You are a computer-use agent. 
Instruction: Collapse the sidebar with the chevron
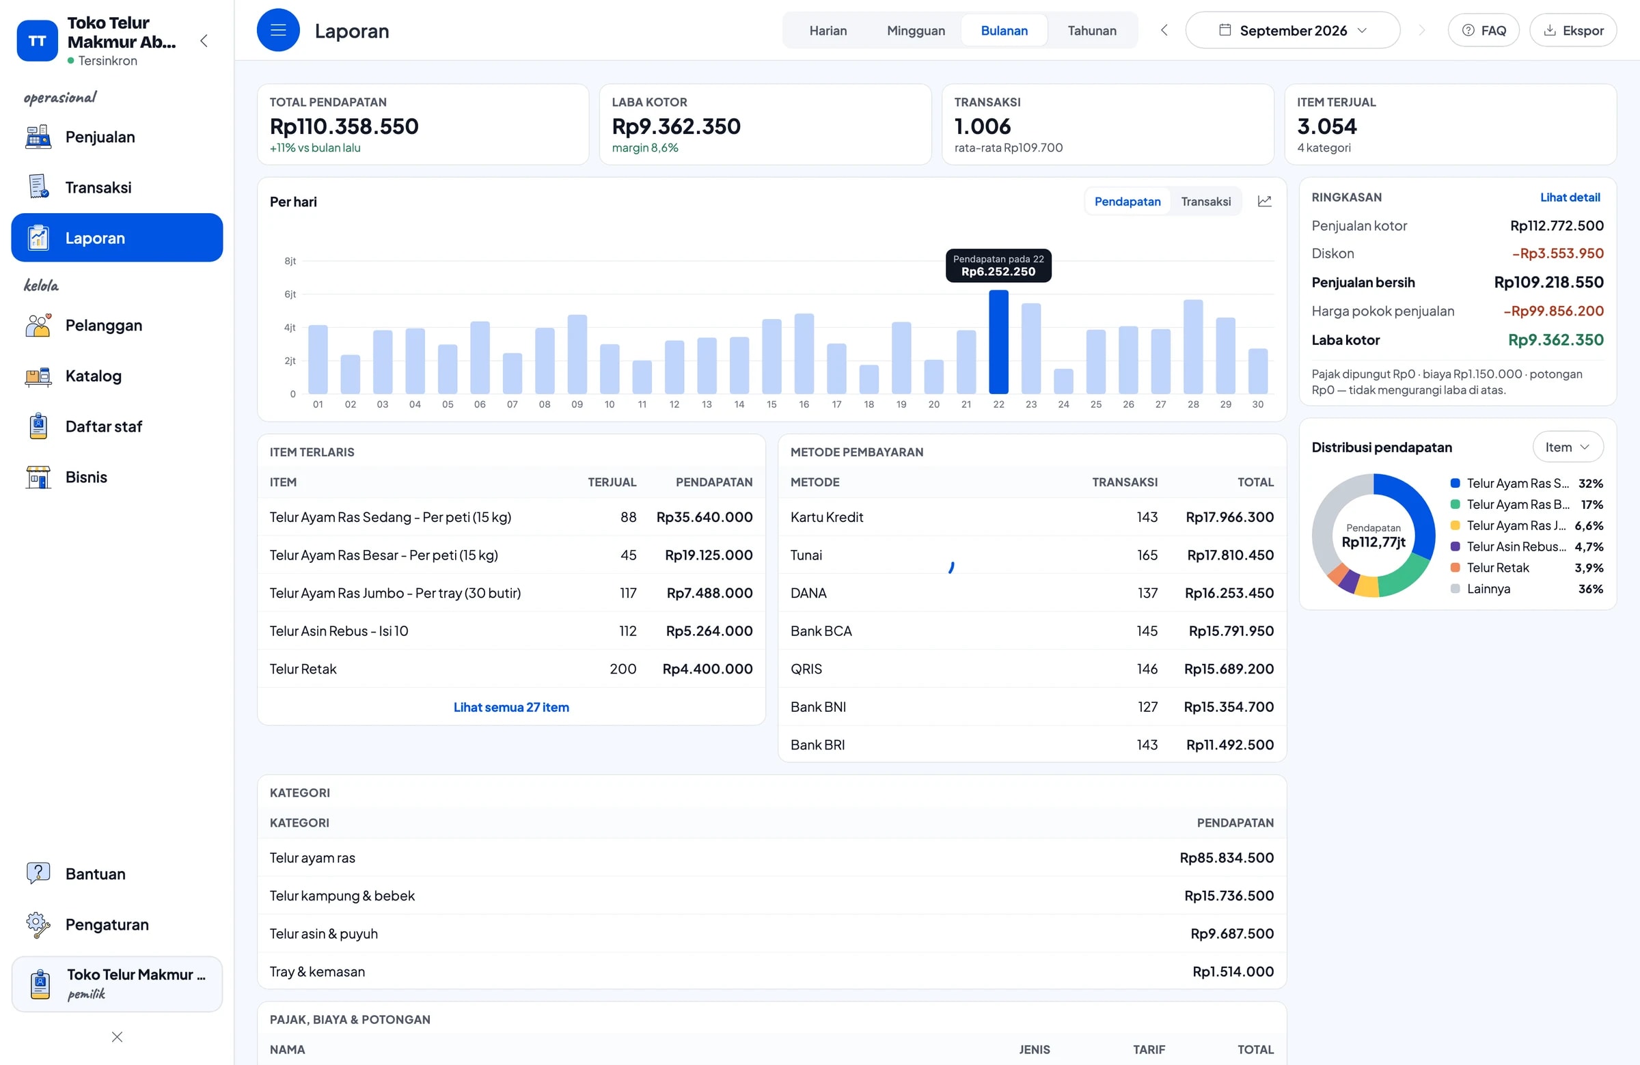point(204,40)
